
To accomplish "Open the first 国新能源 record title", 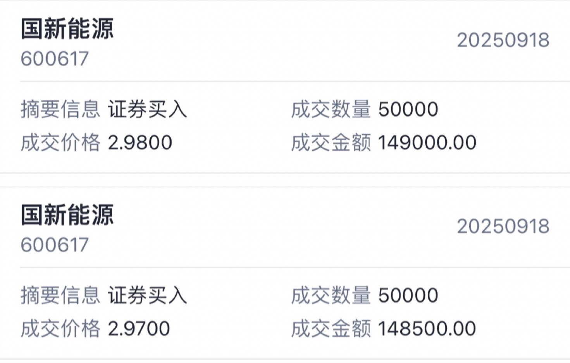I will [67, 29].
